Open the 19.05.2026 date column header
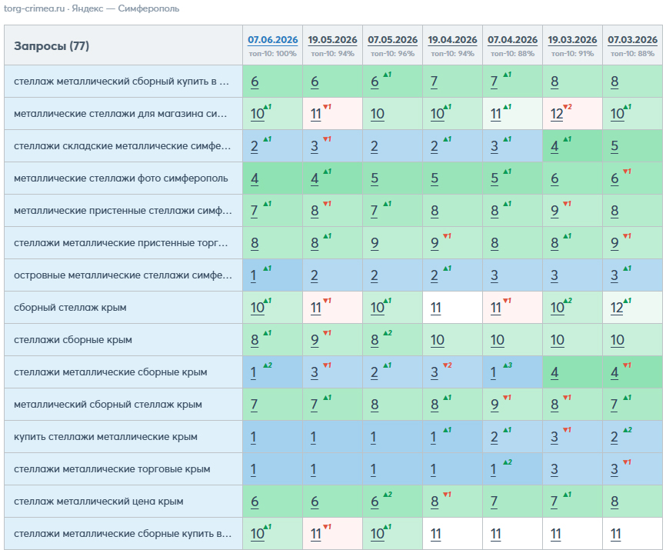 click(332, 40)
